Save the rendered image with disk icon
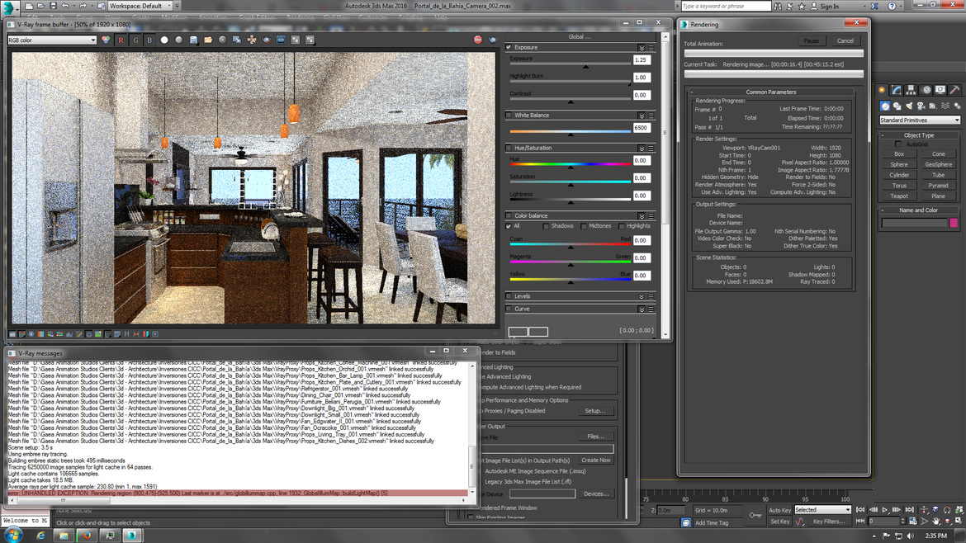Image resolution: width=966 pixels, height=543 pixels. (x=193, y=40)
